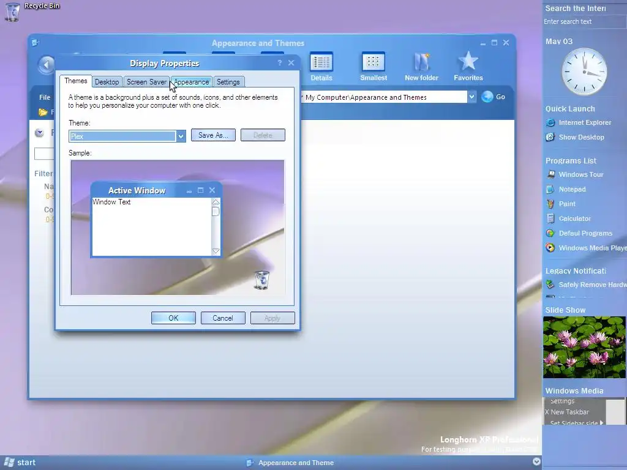This screenshot has width=627, height=470.
Task: Open the start menu
Action: tap(20, 463)
